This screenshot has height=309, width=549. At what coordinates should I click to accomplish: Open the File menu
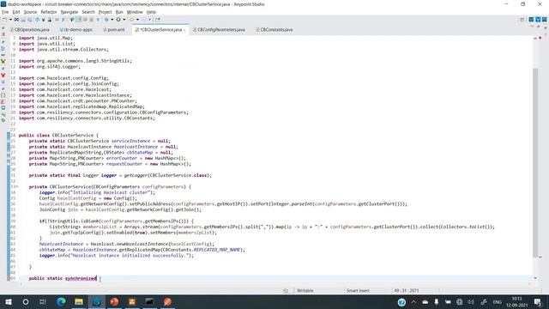(5, 12)
